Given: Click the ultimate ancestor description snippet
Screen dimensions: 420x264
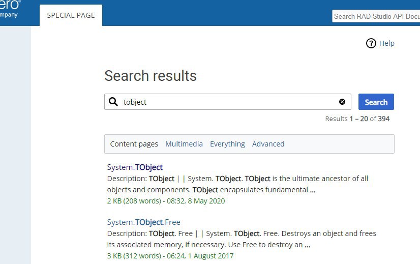Looking at the screenshot, I should point(237,184).
